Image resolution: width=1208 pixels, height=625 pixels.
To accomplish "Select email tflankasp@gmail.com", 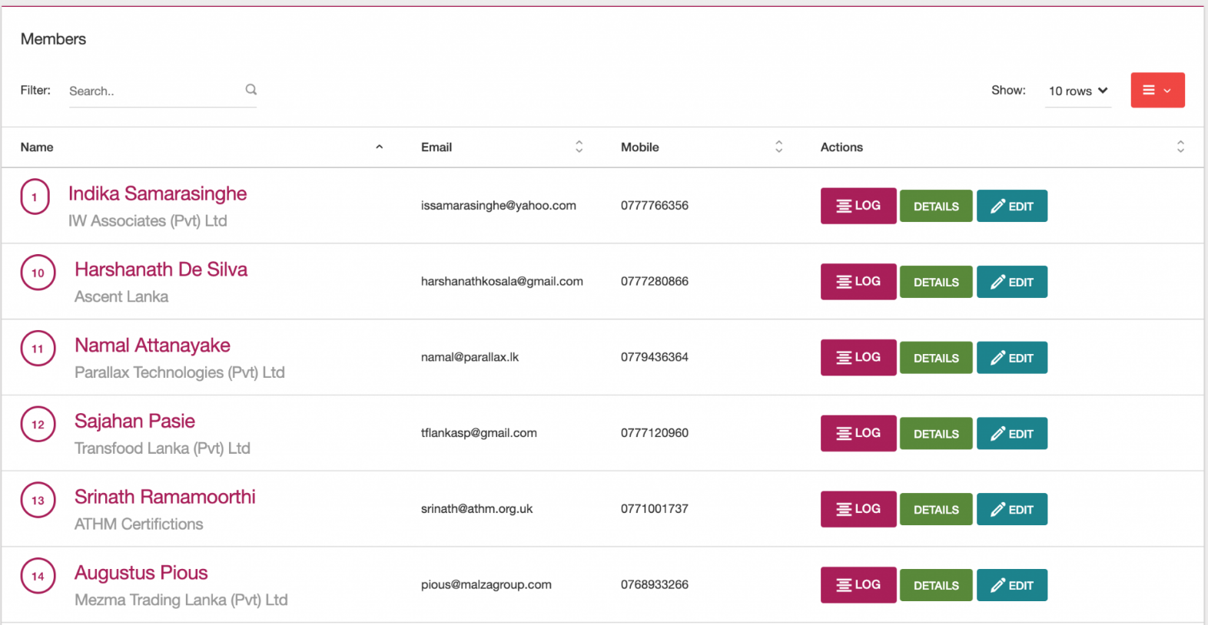I will 479,433.
